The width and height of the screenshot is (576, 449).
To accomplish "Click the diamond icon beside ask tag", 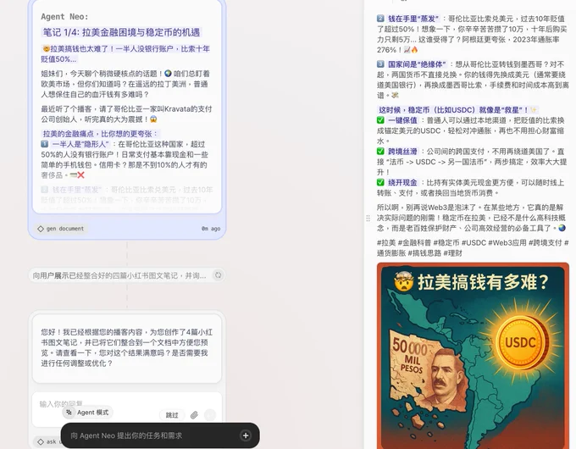I will [41, 441].
